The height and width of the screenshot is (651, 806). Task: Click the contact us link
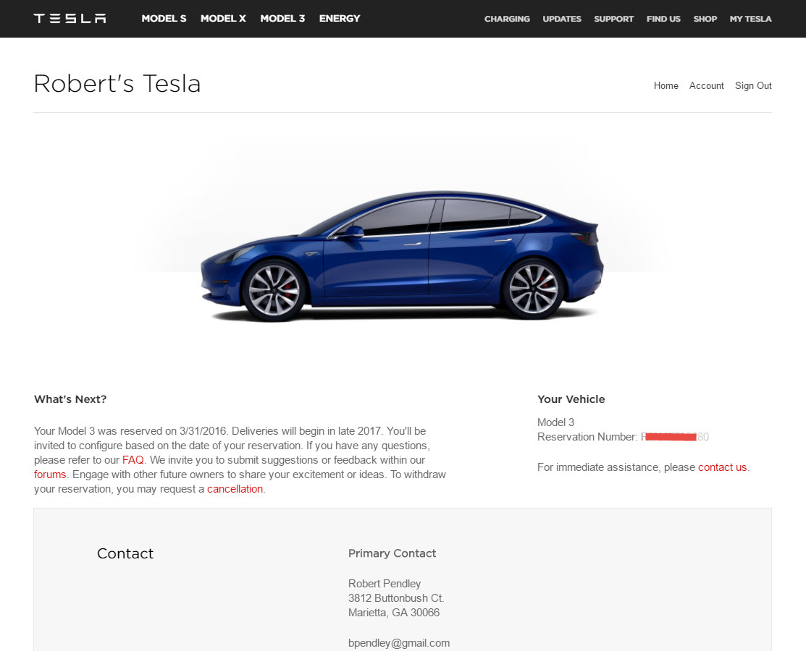(x=722, y=467)
